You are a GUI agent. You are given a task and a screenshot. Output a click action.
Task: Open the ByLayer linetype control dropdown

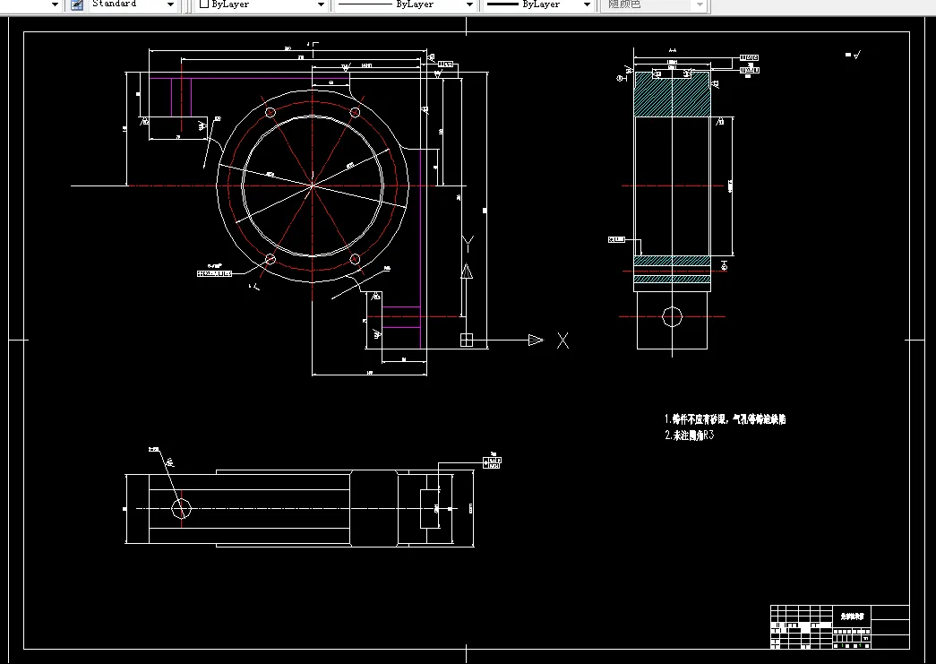tap(405, 4)
